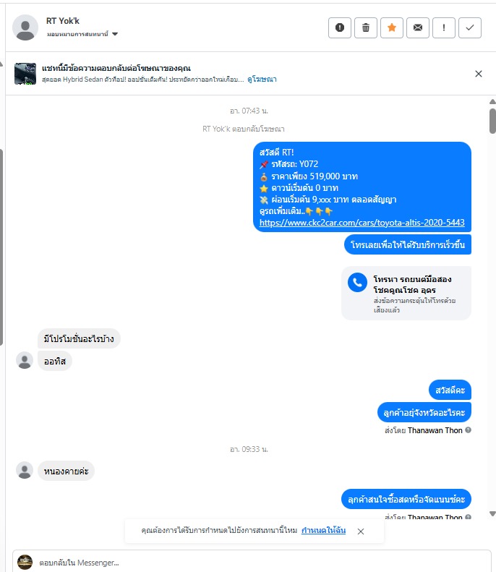
Task: Expand the assign conversation dropdown arrow
Action: point(115,34)
